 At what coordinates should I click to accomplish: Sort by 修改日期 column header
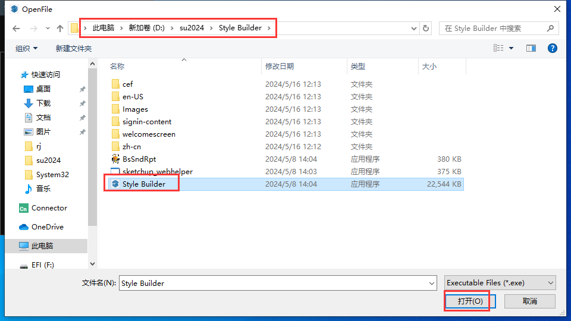[280, 66]
